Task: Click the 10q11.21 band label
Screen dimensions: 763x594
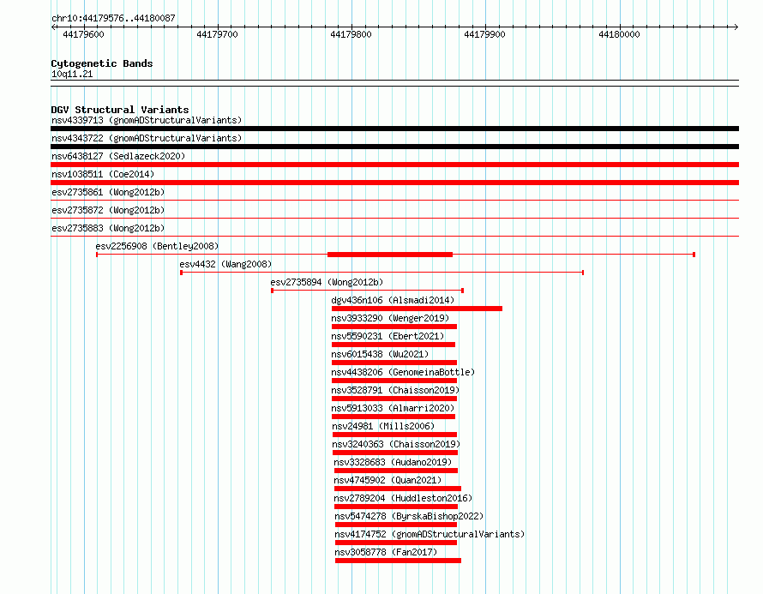Action: (x=72, y=74)
